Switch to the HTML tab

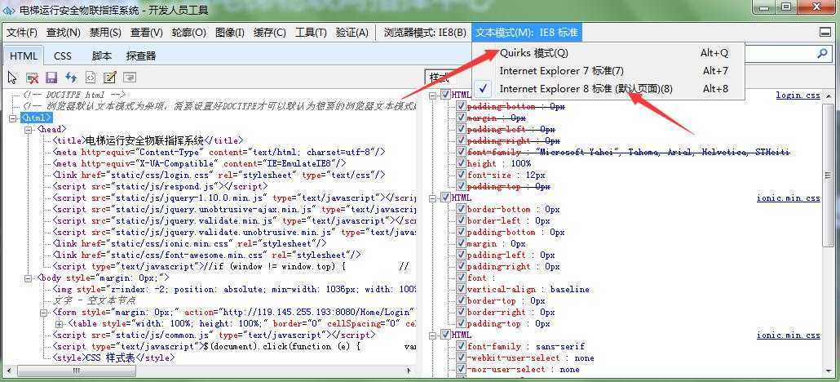(x=24, y=56)
